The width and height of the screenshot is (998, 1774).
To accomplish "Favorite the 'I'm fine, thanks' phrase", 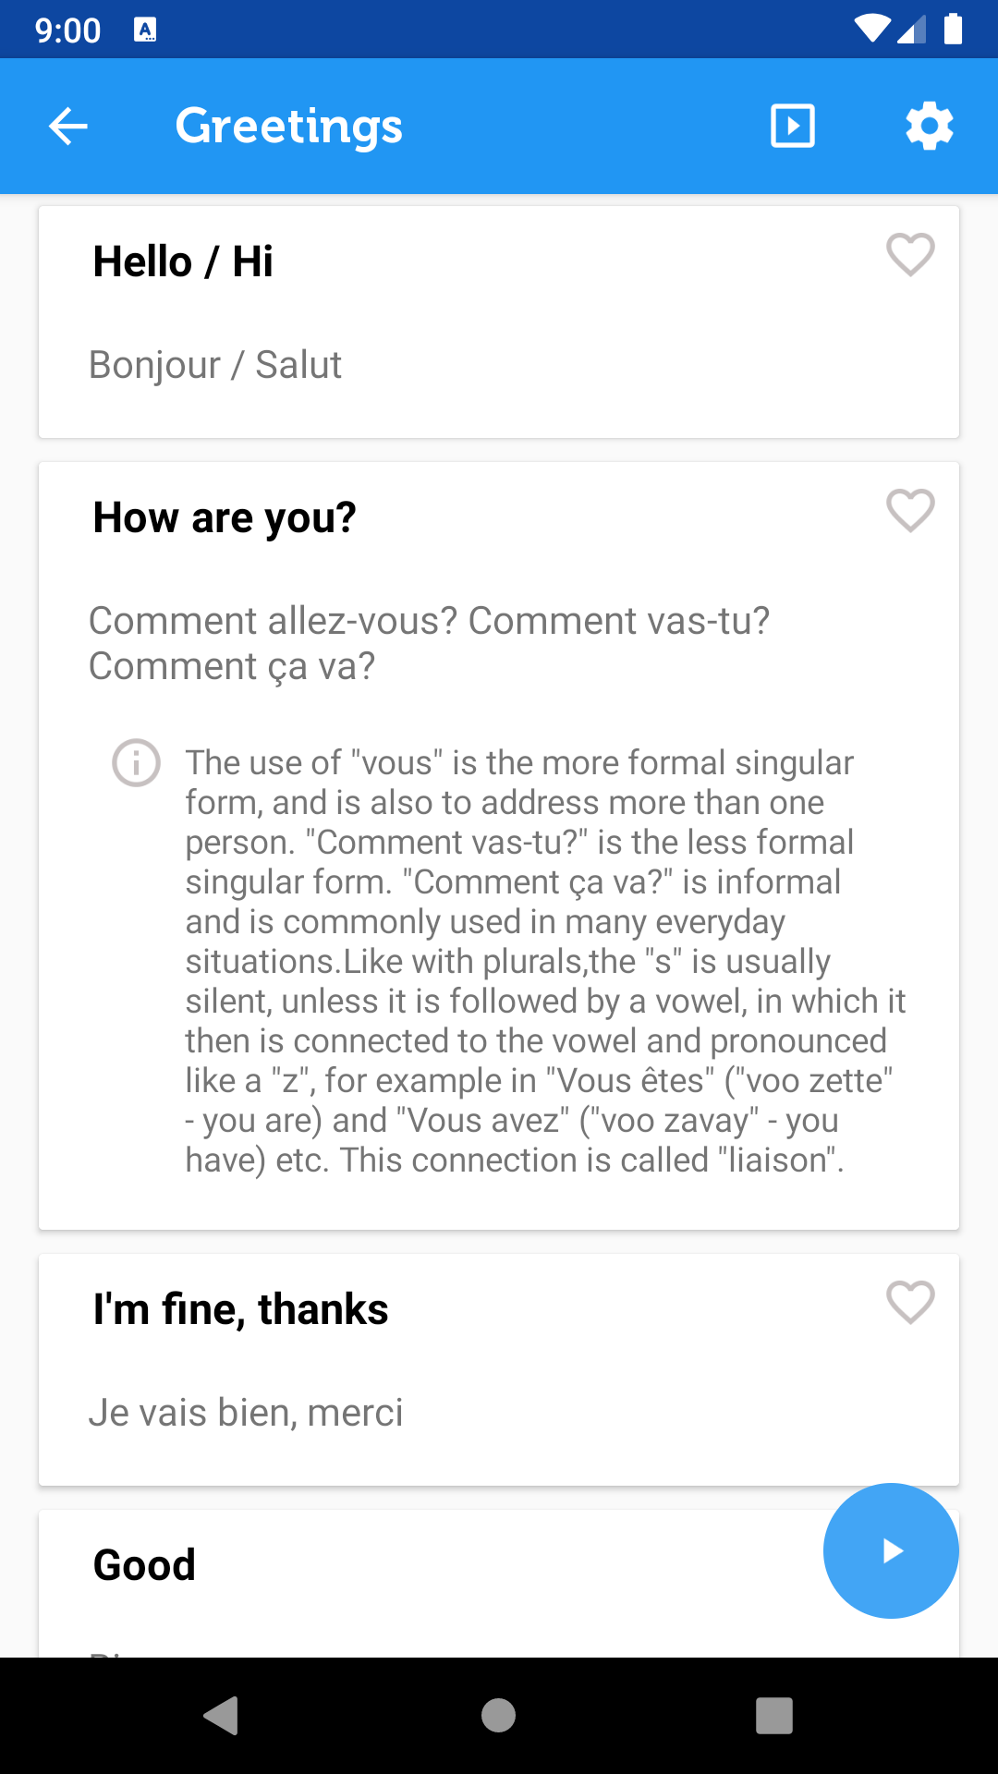I will [x=910, y=1303].
